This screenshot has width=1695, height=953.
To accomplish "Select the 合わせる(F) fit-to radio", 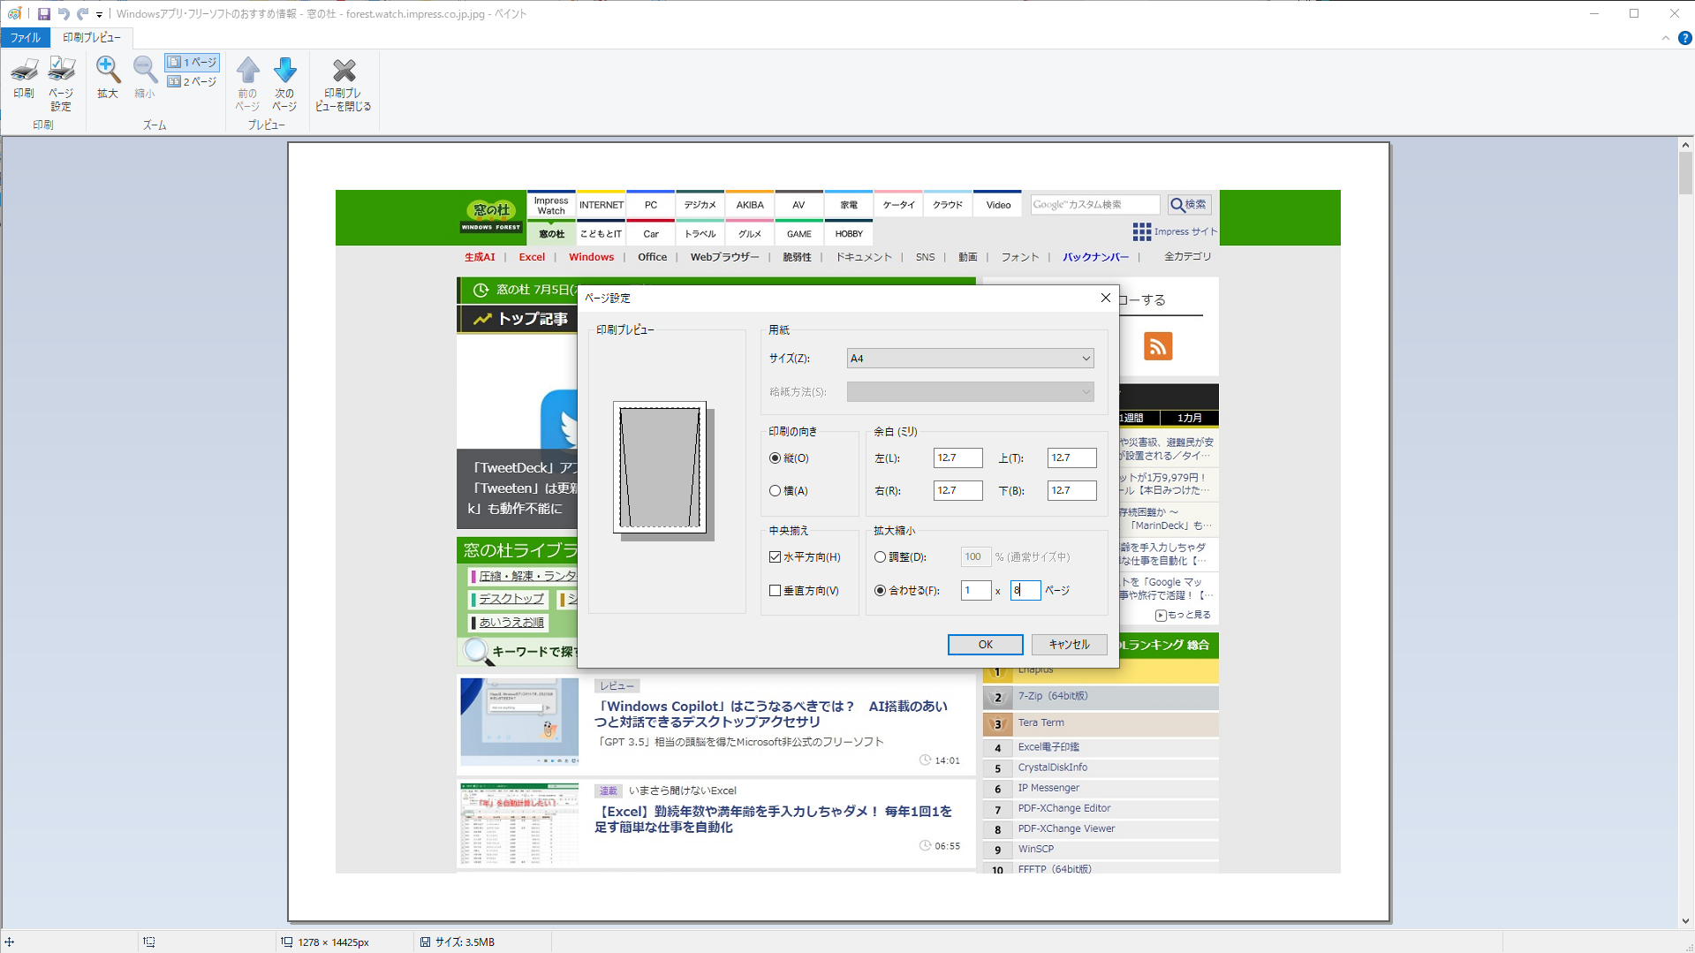I will click(881, 591).
